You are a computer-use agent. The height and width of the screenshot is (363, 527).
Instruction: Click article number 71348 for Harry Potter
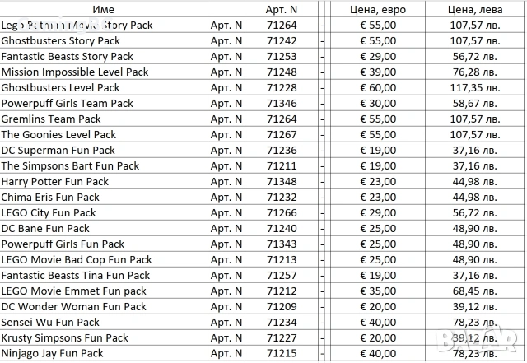pos(282,181)
